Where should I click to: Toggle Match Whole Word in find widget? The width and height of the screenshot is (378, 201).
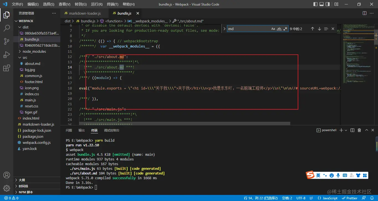[279, 29]
